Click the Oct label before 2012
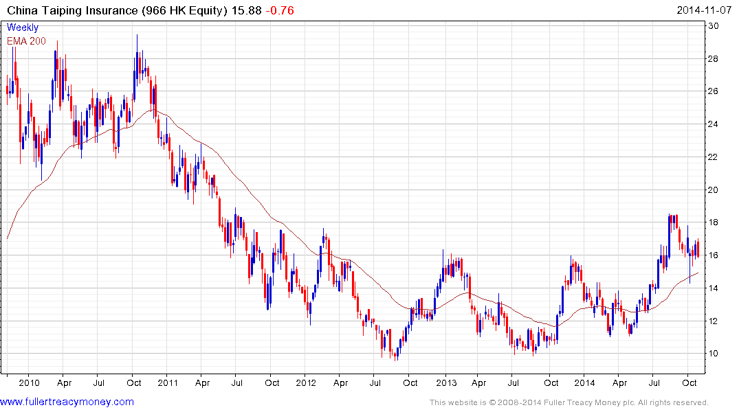This screenshot has width=739, height=412. [272, 382]
